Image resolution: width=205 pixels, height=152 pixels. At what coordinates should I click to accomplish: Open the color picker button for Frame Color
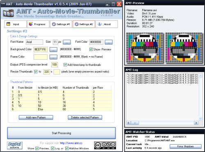[x=53, y=57]
